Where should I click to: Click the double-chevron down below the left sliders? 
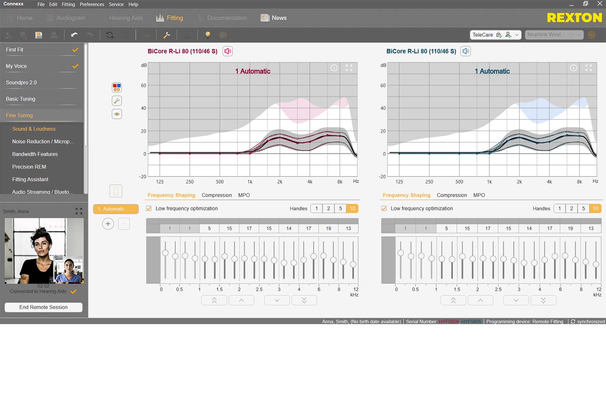point(304,300)
